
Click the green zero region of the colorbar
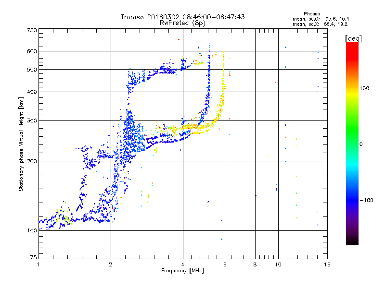pyautogui.click(x=352, y=144)
